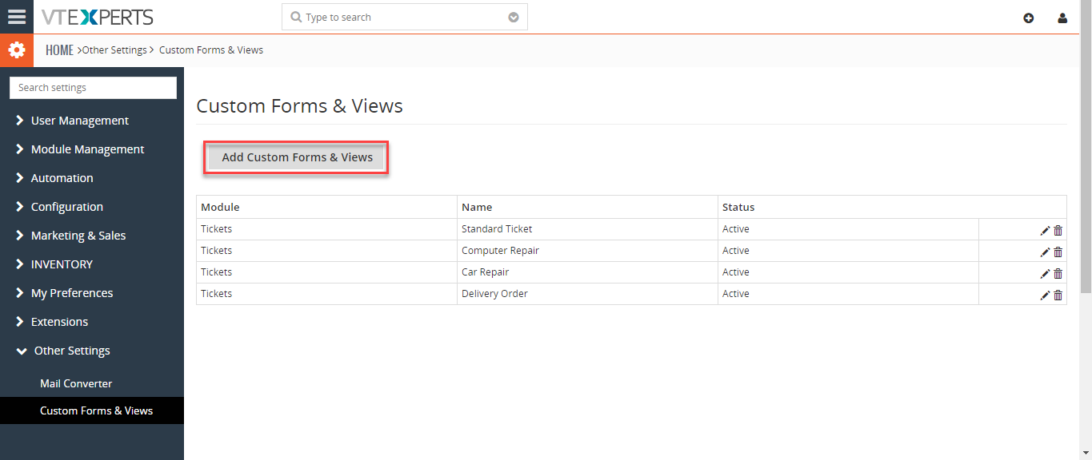Click the quick create plus icon
Image resolution: width=1092 pixels, height=460 pixels.
[1029, 18]
